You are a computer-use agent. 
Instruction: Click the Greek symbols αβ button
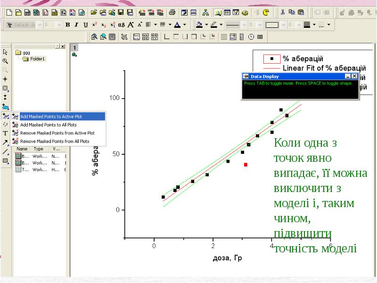(121, 25)
